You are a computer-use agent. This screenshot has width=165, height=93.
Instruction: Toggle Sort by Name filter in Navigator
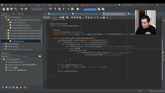25,87
